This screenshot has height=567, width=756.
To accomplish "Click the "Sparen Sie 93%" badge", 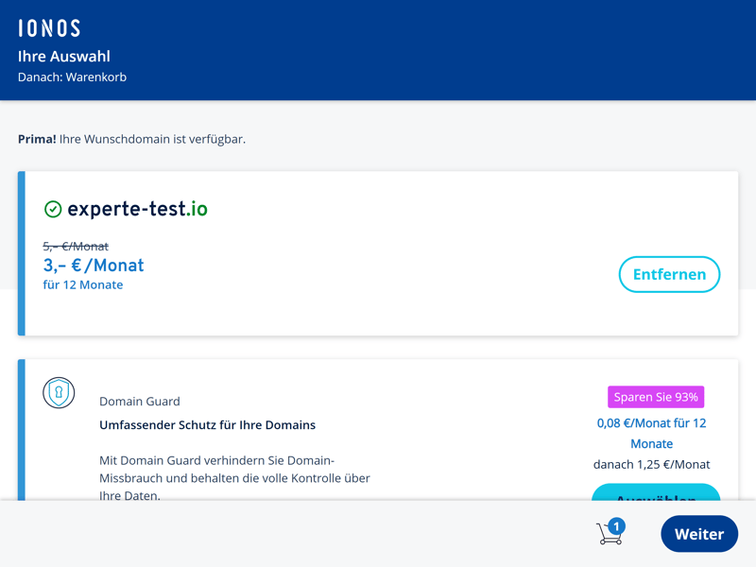I will [656, 397].
